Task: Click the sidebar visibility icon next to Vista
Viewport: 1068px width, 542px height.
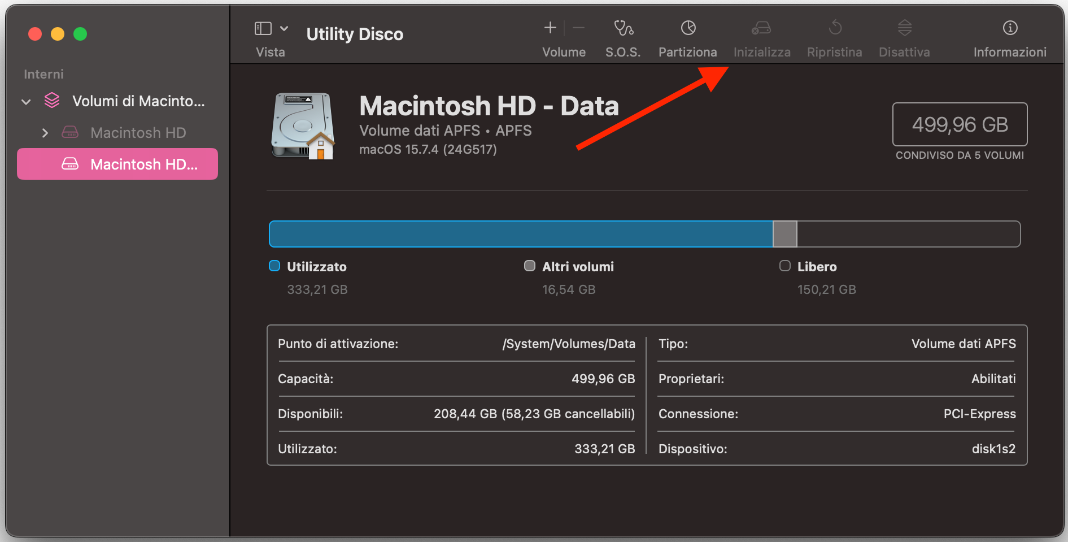Action: [263, 27]
